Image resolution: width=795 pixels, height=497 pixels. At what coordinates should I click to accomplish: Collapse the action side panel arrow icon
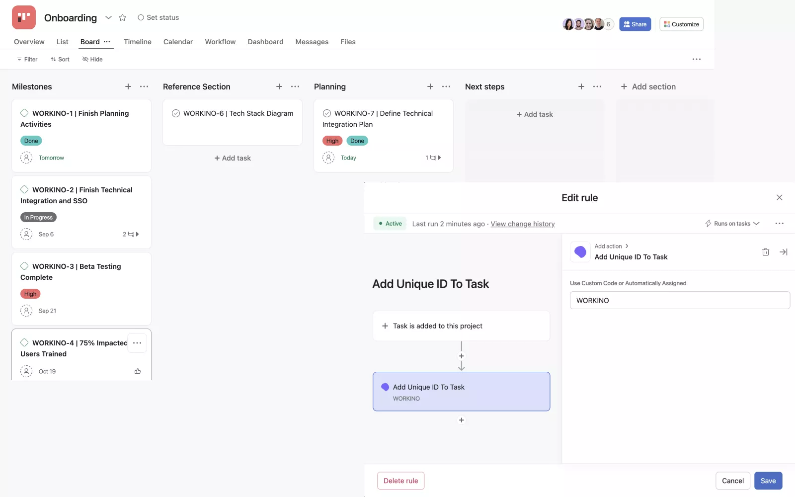[783, 252]
